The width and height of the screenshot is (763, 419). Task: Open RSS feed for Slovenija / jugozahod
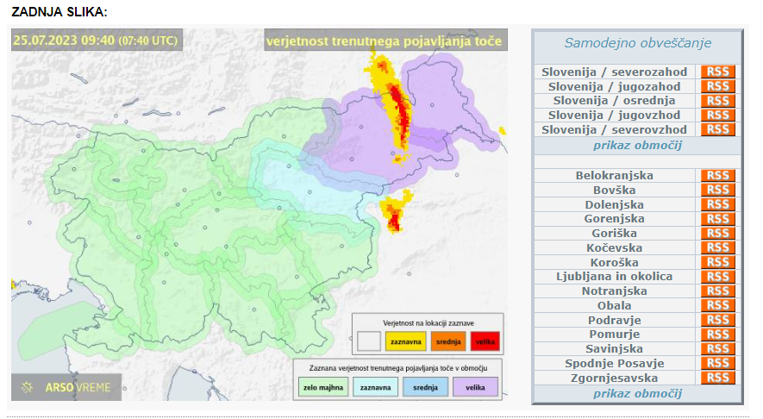click(x=717, y=86)
